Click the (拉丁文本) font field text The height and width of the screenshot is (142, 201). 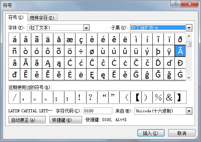(39, 28)
